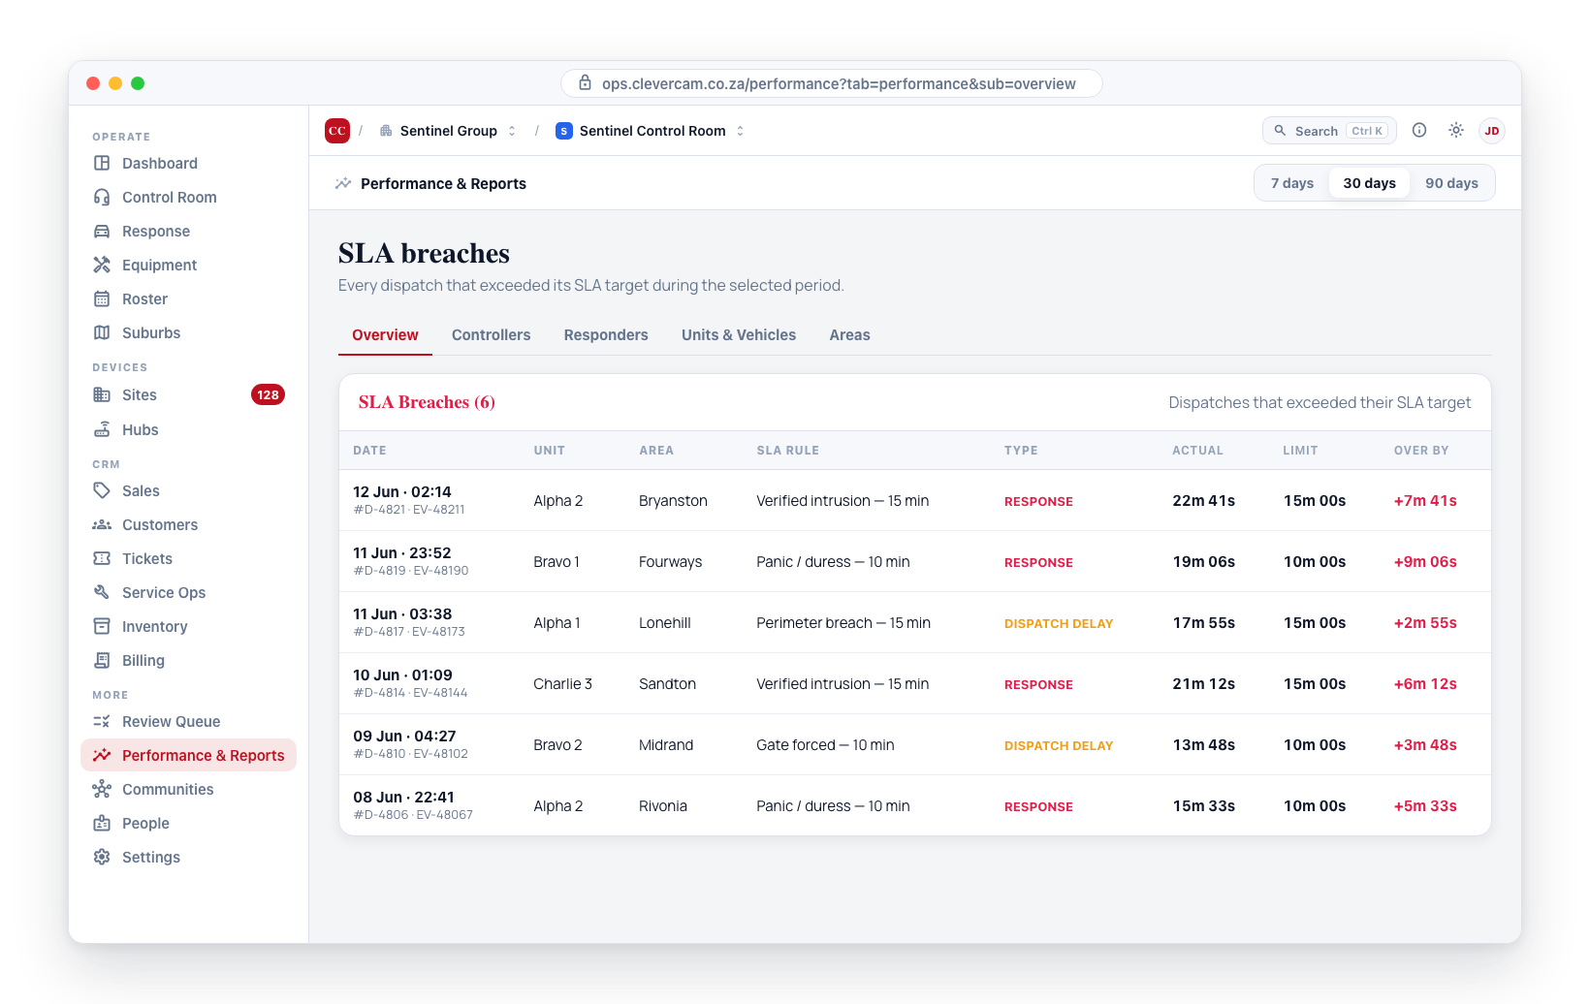Select the 90 days range
1590x1004 pixels.
(x=1451, y=183)
